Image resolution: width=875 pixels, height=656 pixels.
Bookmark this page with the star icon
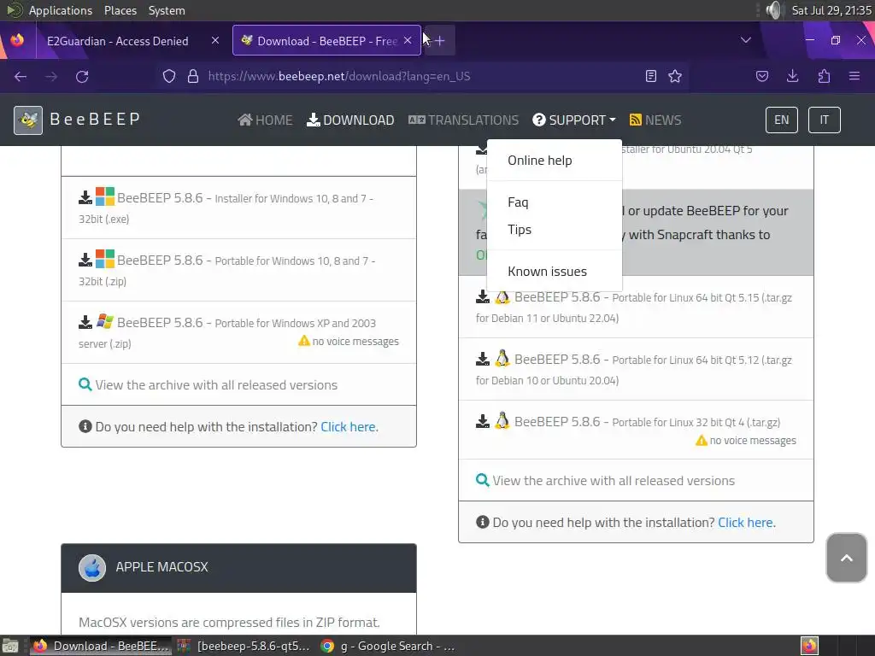click(x=675, y=76)
